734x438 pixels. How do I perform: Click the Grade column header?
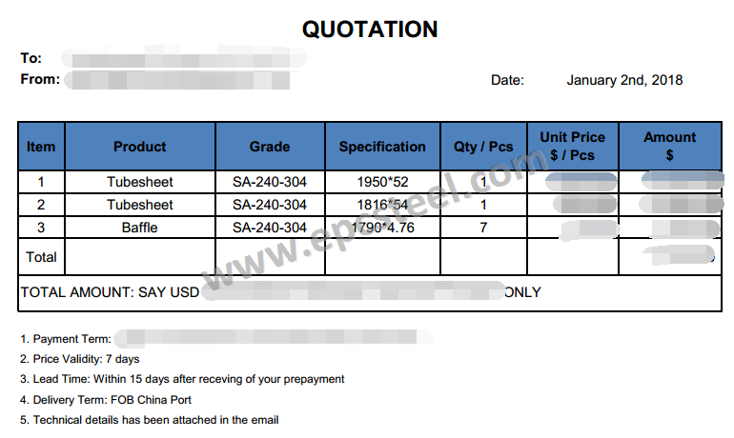[x=270, y=147]
